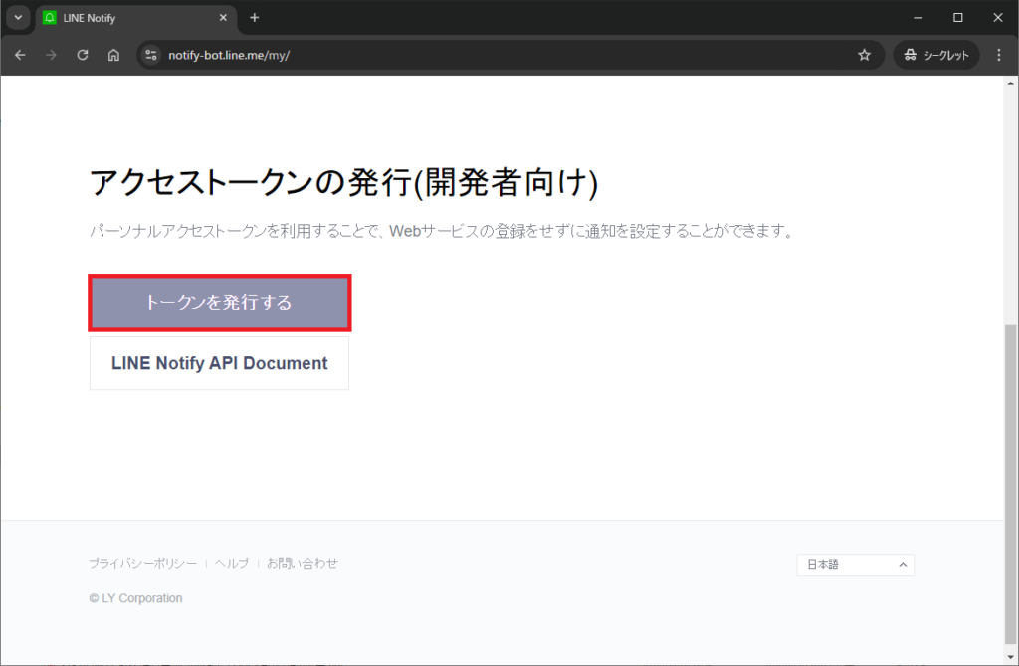Image resolution: width=1019 pixels, height=666 pixels.
Task: Open the プライバシーポリシー link
Action: tap(142, 563)
